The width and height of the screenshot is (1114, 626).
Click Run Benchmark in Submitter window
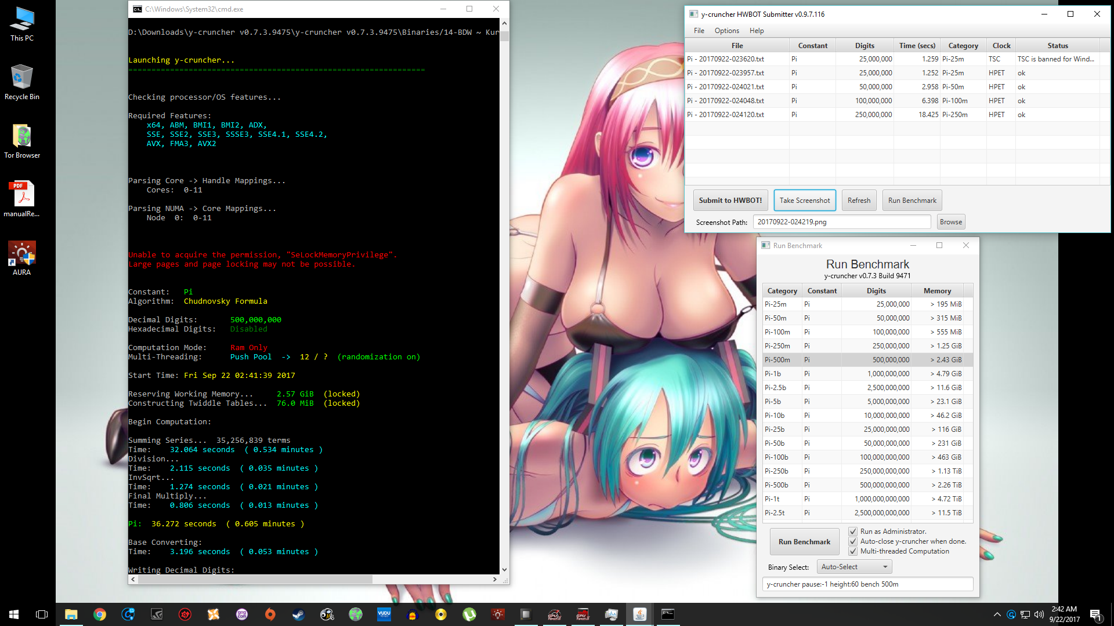tap(912, 201)
